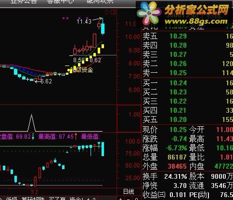Open the 客服中心 menu item
This screenshot has height=200, width=233.
click(60, 1)
